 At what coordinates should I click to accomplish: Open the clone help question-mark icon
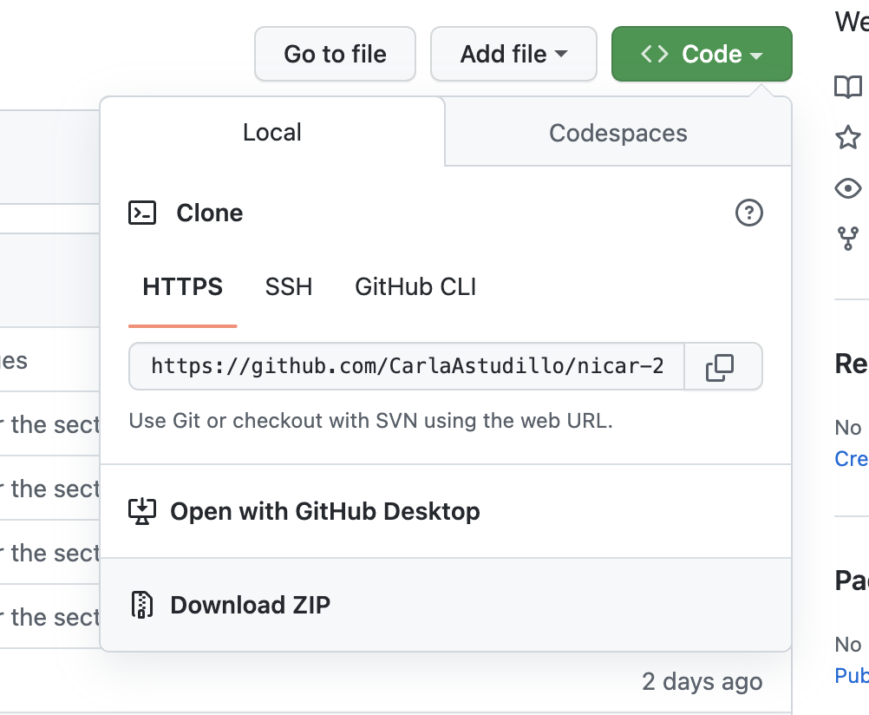pyautogui.click(x=748, y=213)
